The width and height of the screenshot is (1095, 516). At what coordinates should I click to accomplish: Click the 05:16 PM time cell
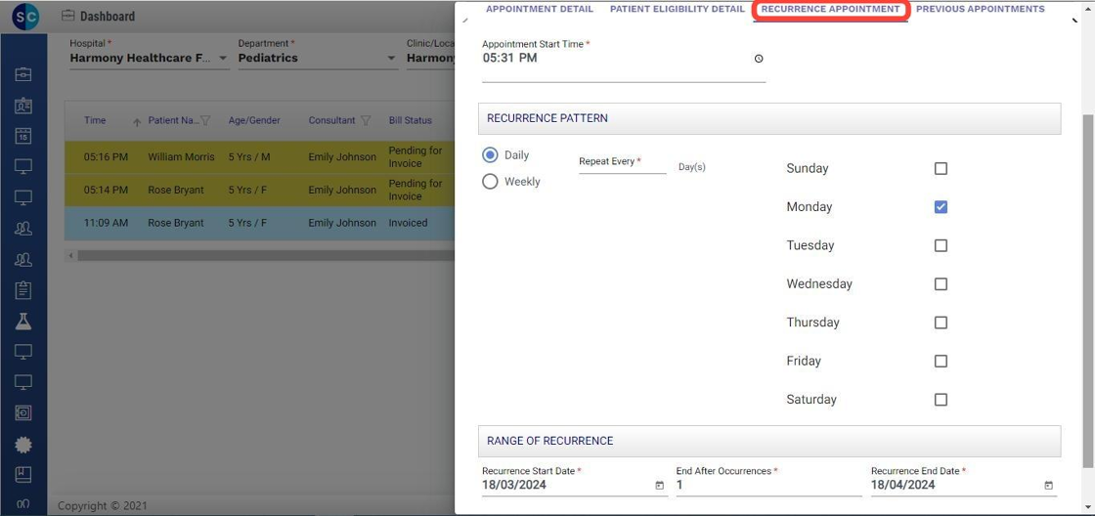(x=107, y=157)
